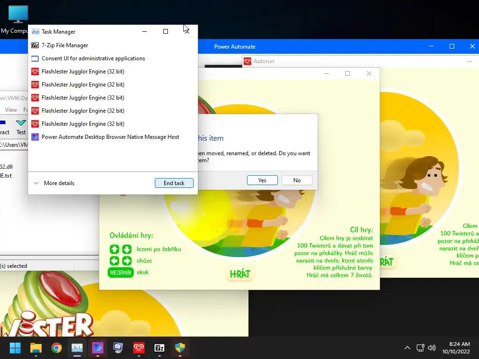479x359 pixels.
Task: Click the Power Automate process icon in list
Action: (35, 137)
